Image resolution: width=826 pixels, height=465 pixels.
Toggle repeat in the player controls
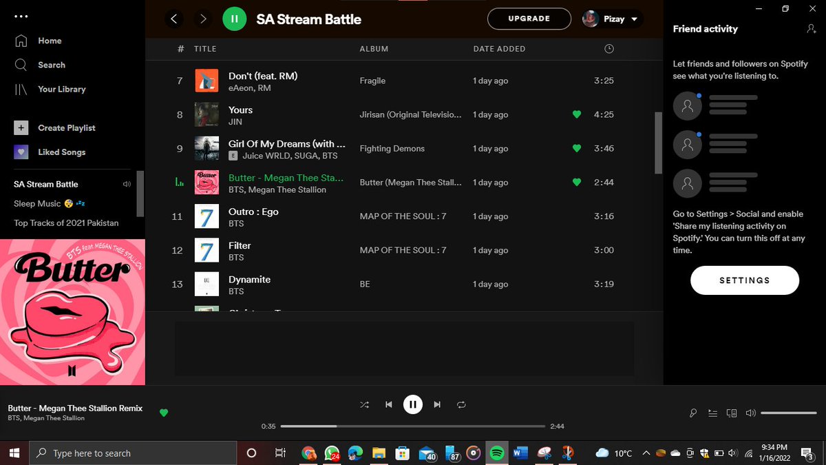(x=461, y=405)
